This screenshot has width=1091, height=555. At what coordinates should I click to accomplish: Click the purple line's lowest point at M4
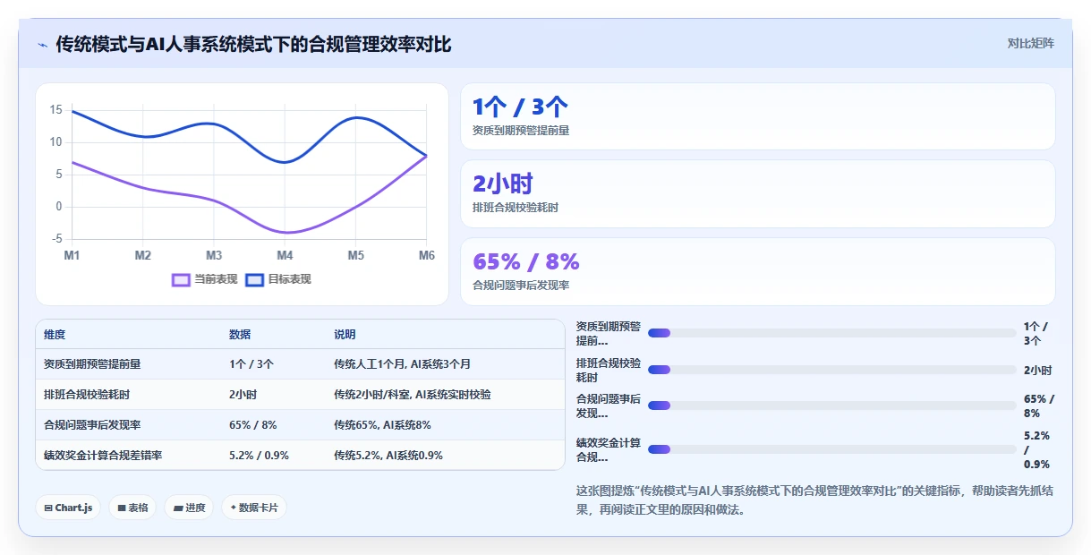click(285, 233)
